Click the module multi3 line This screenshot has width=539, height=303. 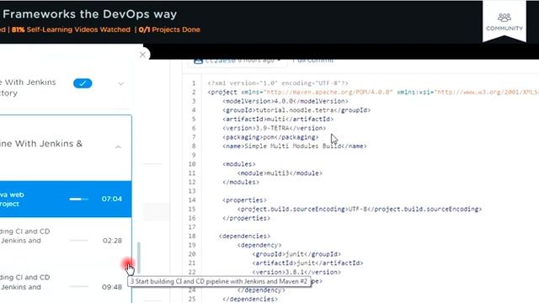tap(280, 173)
